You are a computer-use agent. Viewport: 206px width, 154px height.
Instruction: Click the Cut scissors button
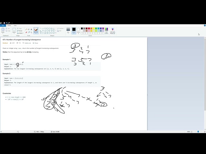[x=8, y=29]
